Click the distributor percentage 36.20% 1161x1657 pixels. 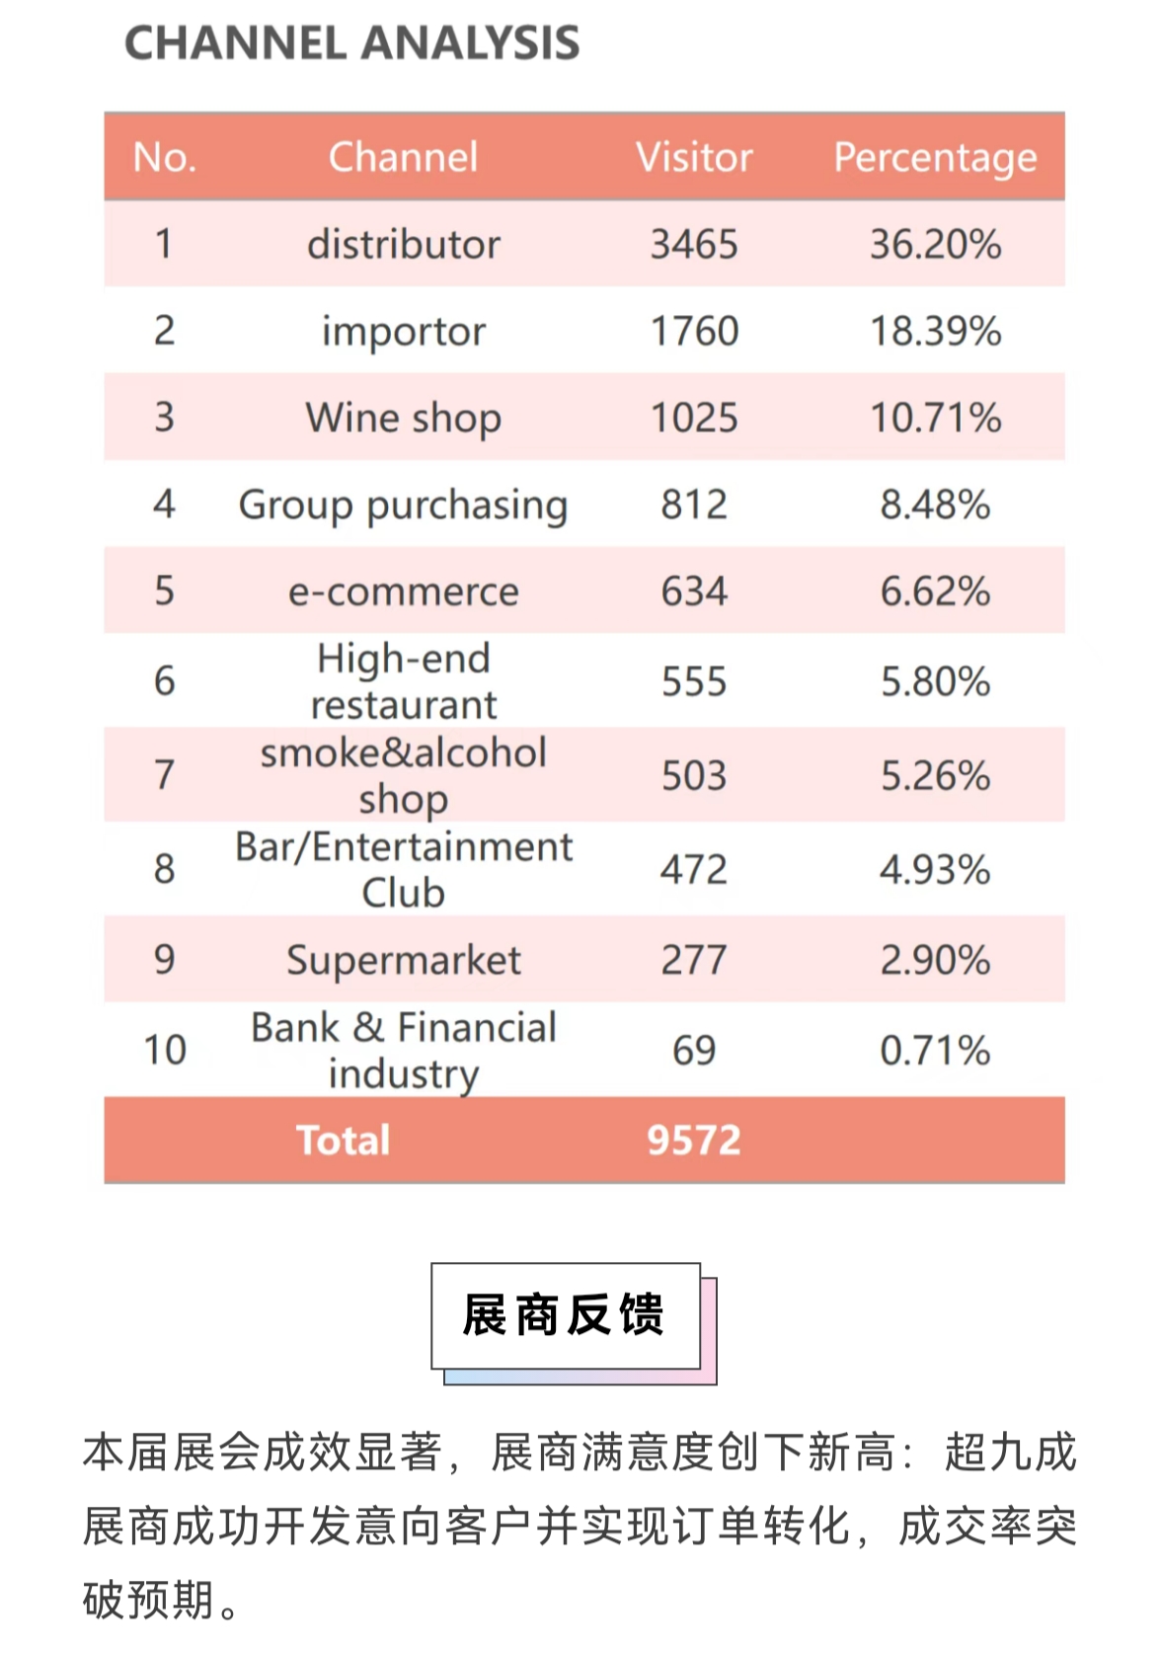click(x=935, y=245)
